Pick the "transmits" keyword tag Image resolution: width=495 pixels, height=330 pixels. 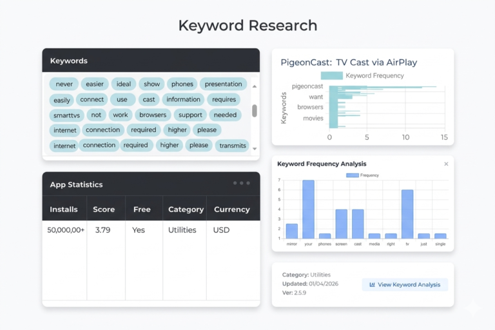[232, 146]
